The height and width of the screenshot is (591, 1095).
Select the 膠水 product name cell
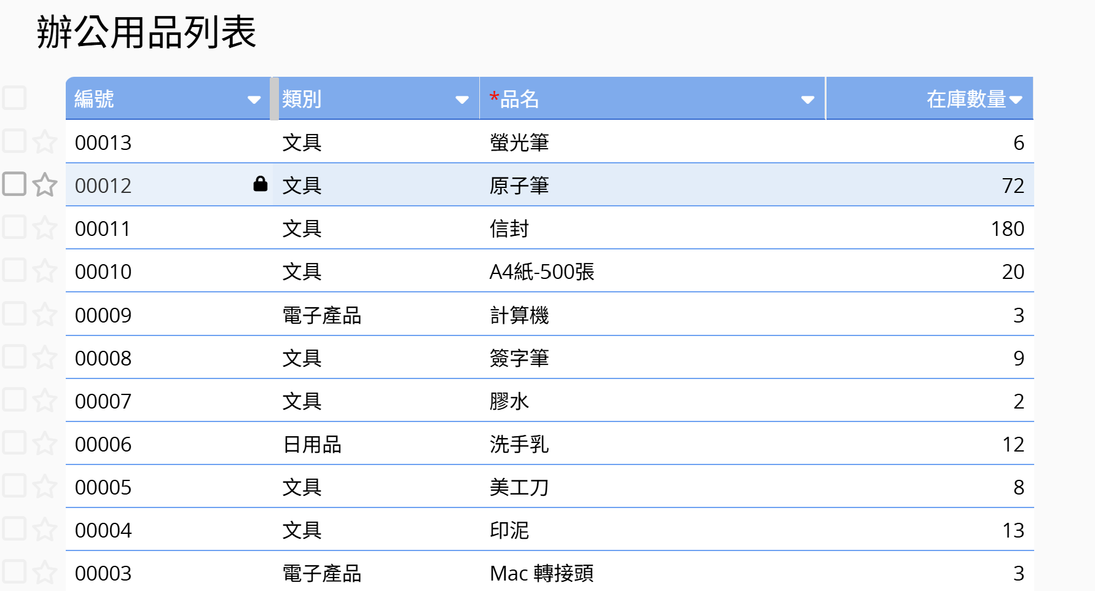click(653, 401)
